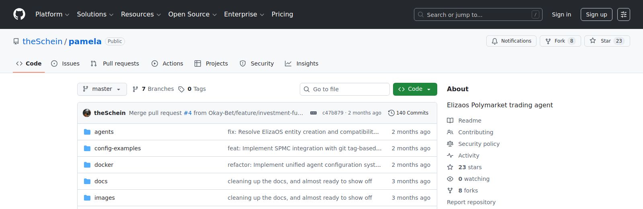The image size is (643, 209).
Task: View the 0 Tags link
Action: pyautogui.click(x=192, y=89)
